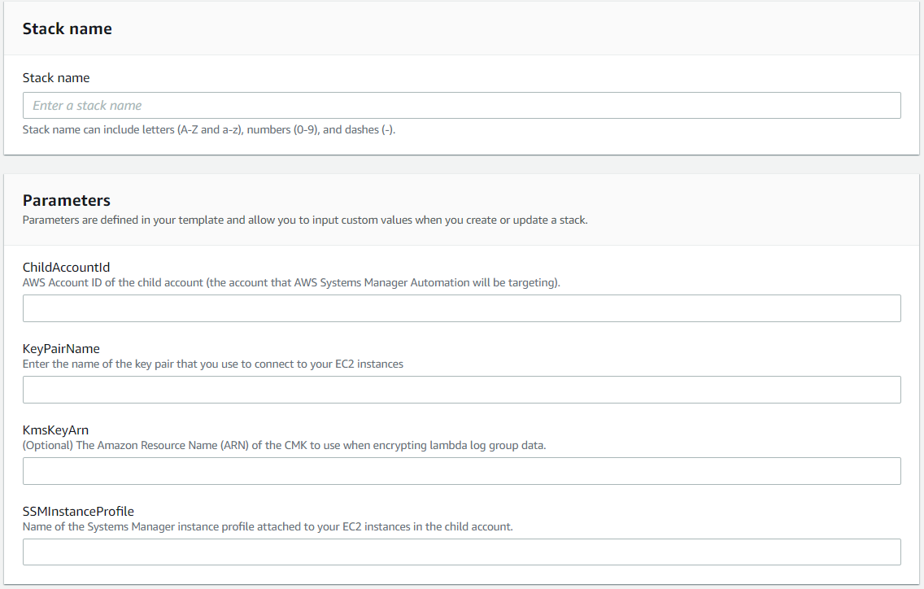Click the Stack name input field
The height and width of the screenshot is (589, 924).
click(462, 105)
